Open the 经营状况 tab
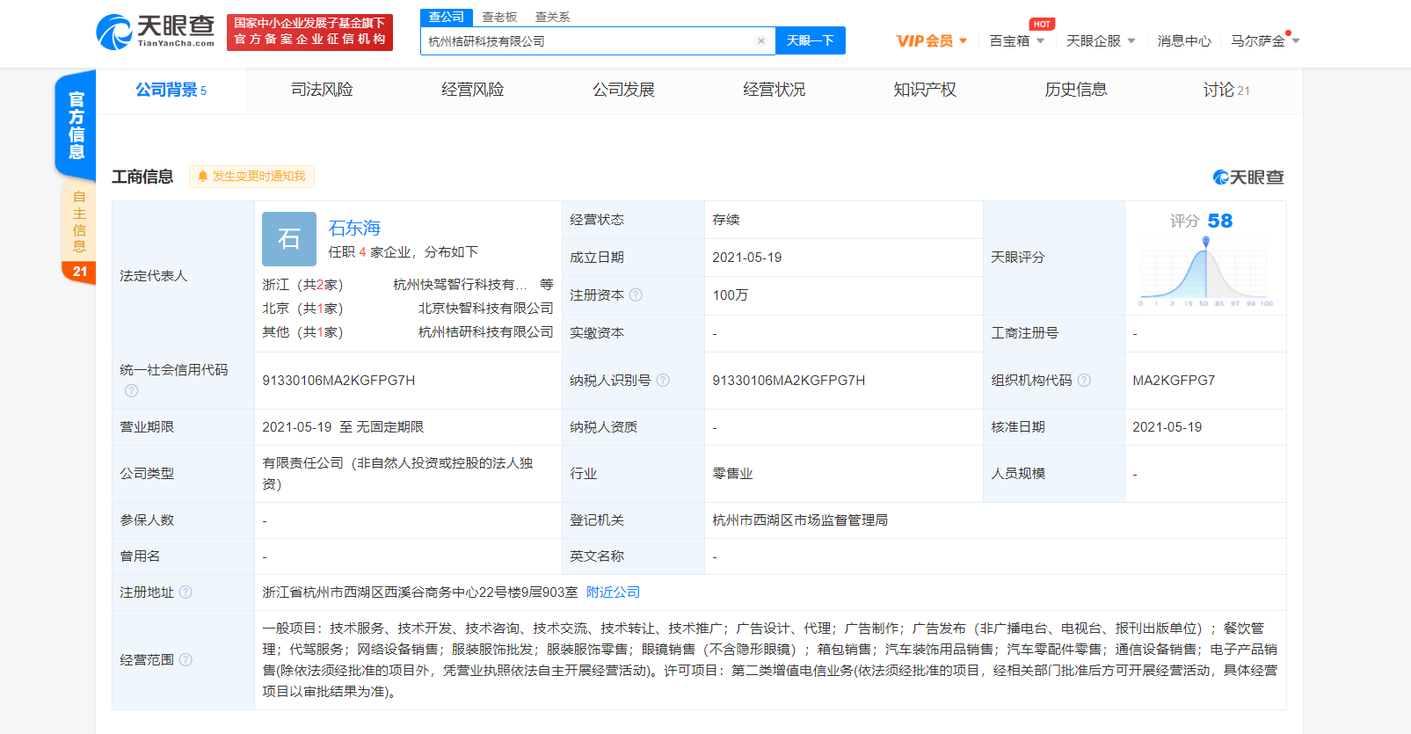 click(x=774, y=90)
